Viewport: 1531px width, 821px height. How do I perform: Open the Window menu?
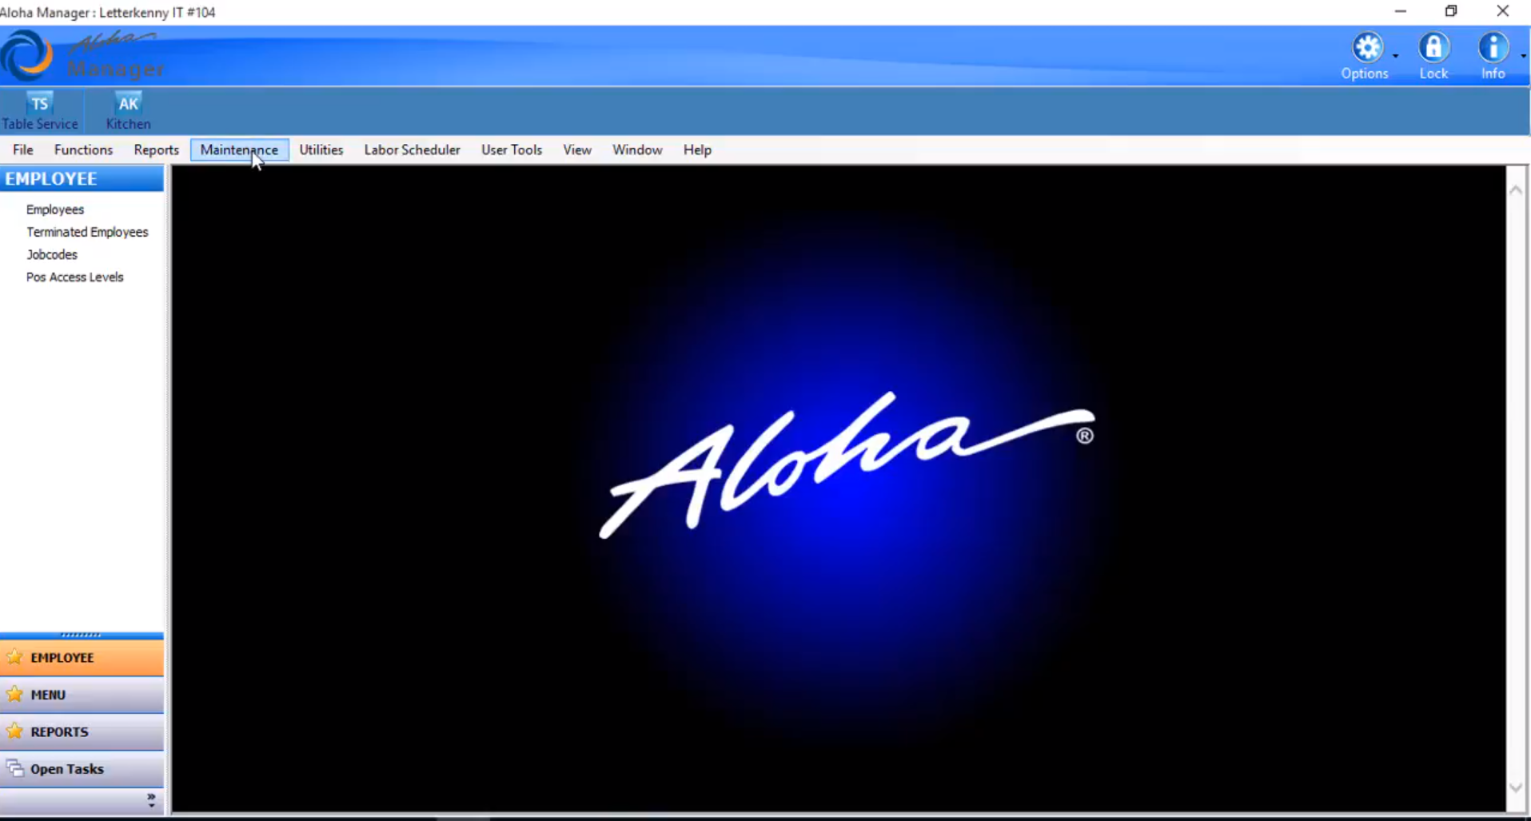click(x=637, y=149)
